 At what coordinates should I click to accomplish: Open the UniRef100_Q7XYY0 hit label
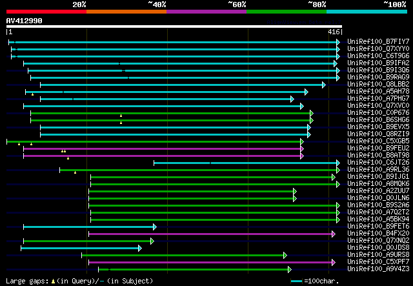tap(378, 49)
